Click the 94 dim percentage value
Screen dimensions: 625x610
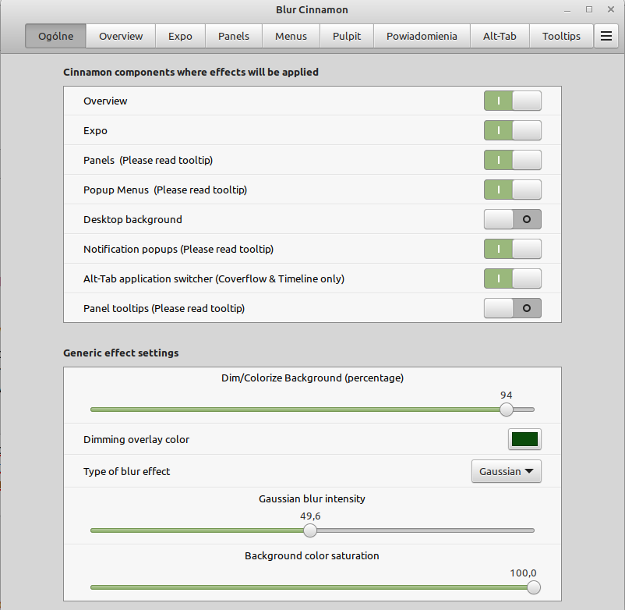click(507, 395)
